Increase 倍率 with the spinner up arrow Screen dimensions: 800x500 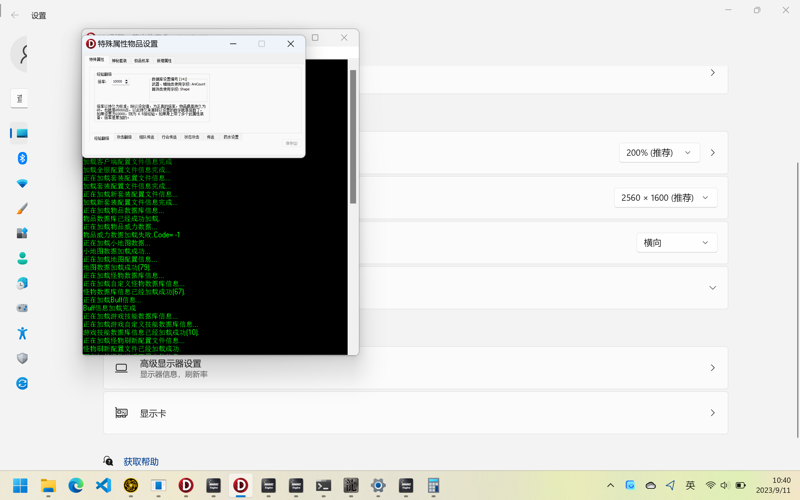pyautogui.click(x=126, y=80)
